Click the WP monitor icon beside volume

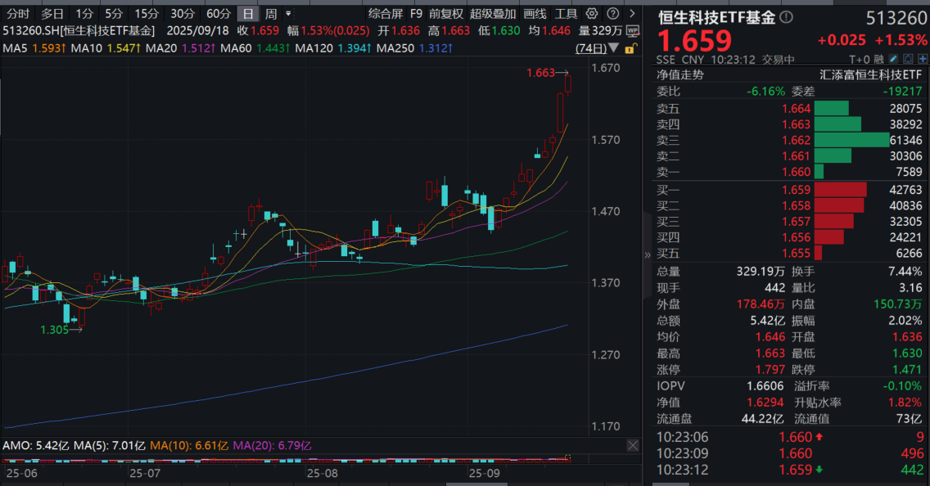pyautogui.click(x=633, y=31)
